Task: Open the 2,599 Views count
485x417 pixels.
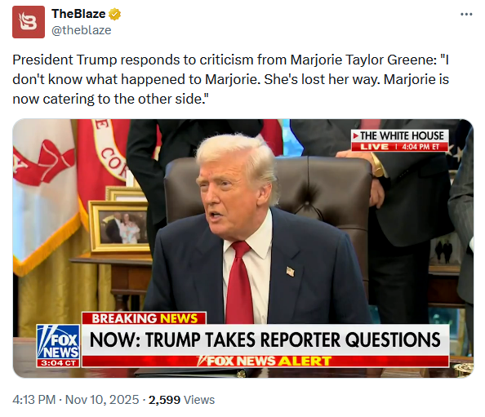Action: (x=181, y=400)
